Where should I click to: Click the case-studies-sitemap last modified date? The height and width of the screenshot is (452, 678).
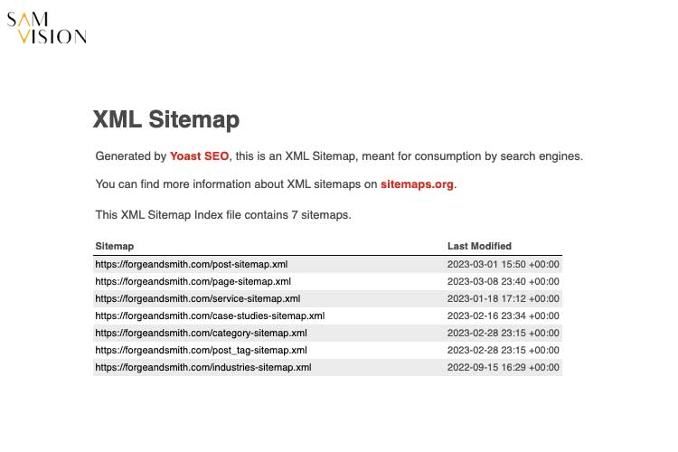click(504, 315)
